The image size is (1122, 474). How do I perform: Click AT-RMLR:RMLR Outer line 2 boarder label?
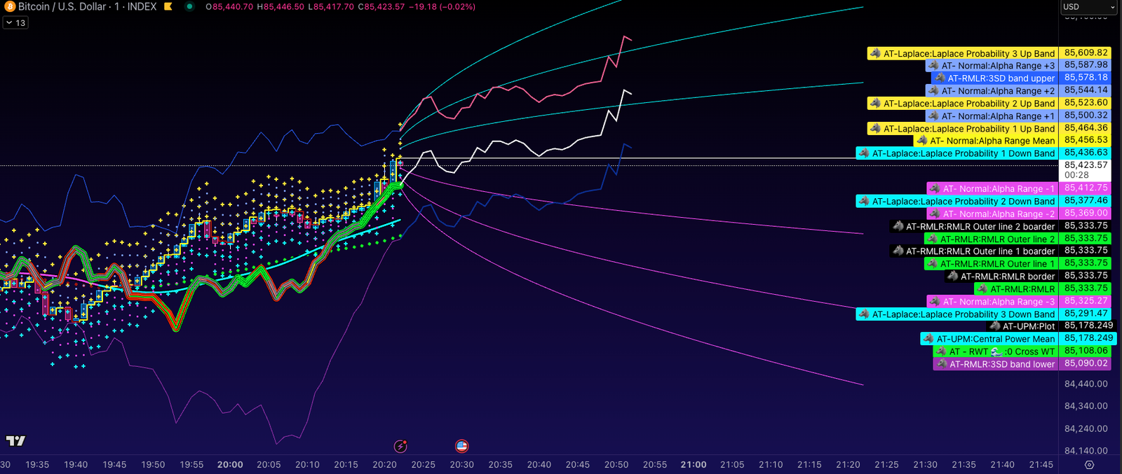click(x=973, y=227)
